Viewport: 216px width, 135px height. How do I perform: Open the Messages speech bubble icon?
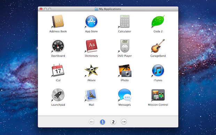[125, 95]
